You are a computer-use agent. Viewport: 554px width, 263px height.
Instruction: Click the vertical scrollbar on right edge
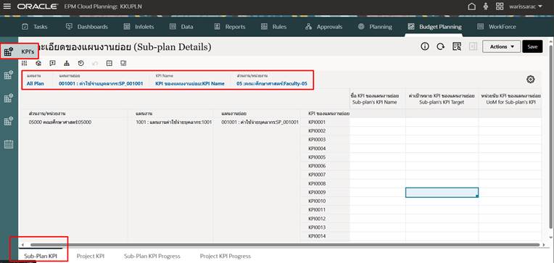pos(551,137)
